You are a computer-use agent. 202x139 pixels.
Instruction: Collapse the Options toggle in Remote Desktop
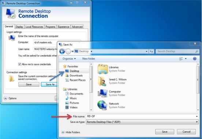click(5, 98)
